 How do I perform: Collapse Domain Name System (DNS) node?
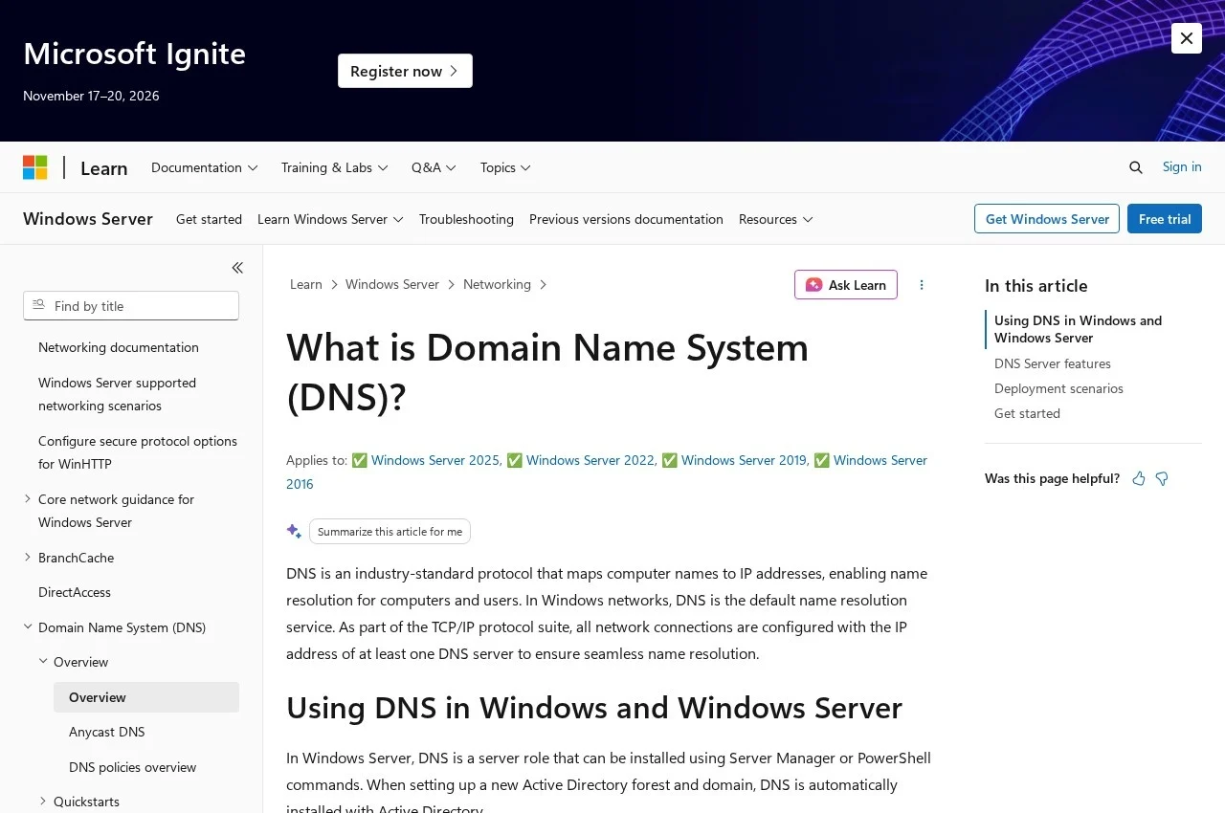click(28, 626)
